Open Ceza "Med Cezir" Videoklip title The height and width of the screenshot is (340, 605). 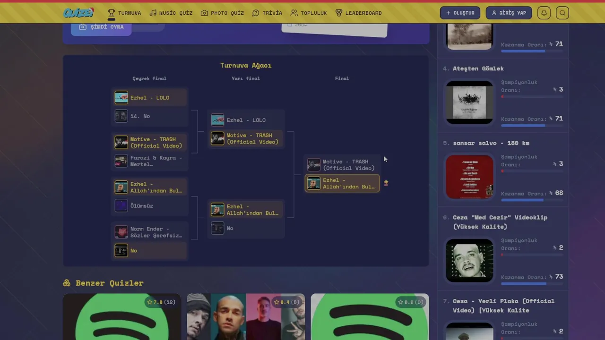click(x=500, y=222)
